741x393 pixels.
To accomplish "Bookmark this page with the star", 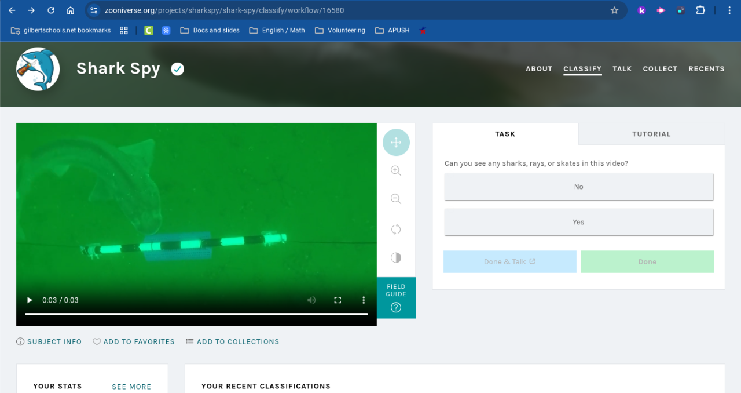I will click(615, 10).
